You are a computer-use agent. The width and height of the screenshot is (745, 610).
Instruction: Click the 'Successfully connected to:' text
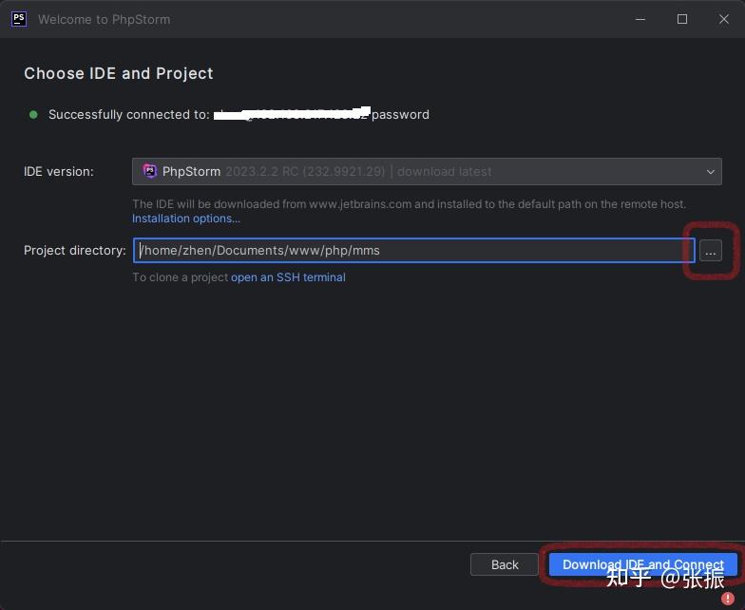point(129,114)
